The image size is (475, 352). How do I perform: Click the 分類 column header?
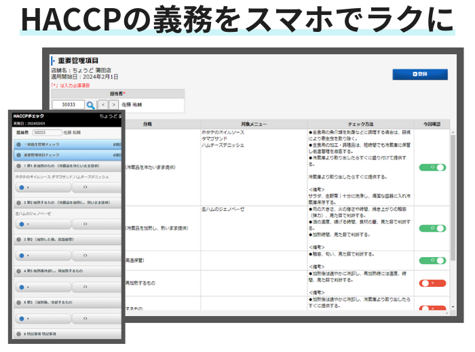pos(147,124)
